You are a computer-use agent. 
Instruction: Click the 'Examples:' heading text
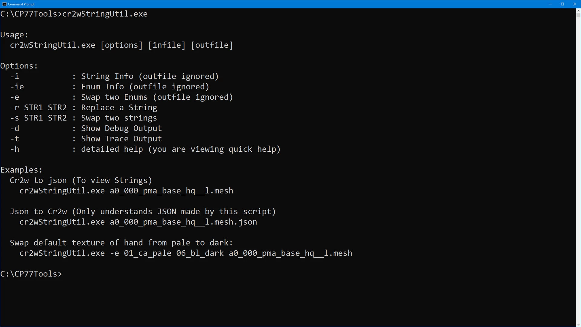click(x=21, y=170)
